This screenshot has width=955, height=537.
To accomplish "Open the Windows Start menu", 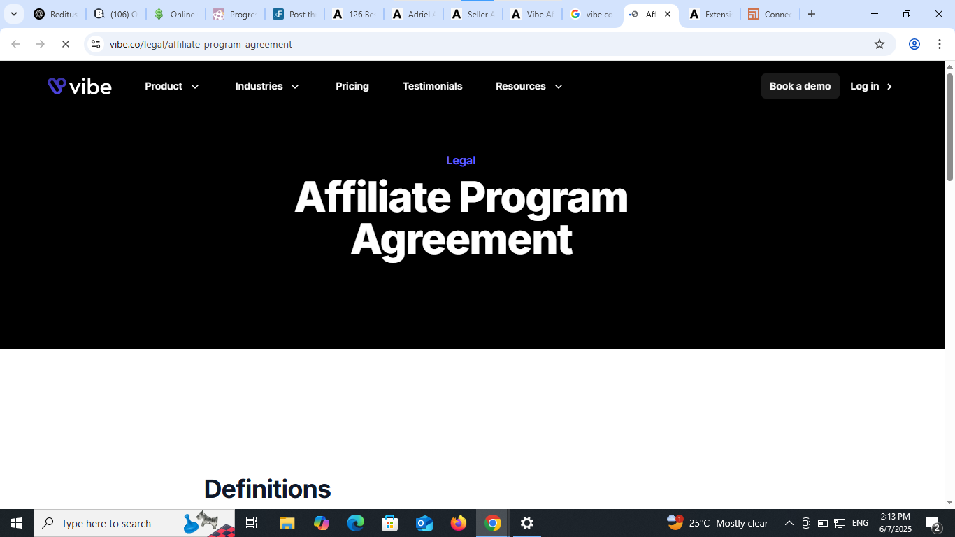I will click(x=17, y=523).
